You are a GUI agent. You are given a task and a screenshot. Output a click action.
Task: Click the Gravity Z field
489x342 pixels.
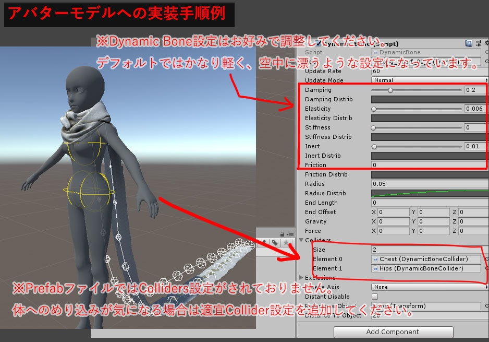point(473,221)
